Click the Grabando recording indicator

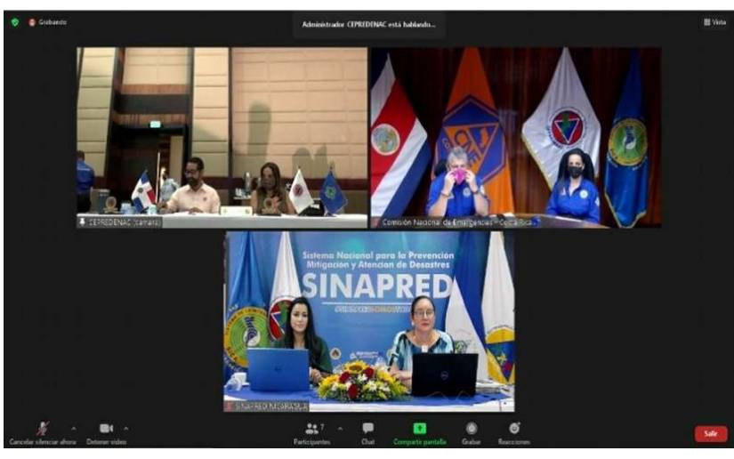pyautogui.click(x=48, y=22)
